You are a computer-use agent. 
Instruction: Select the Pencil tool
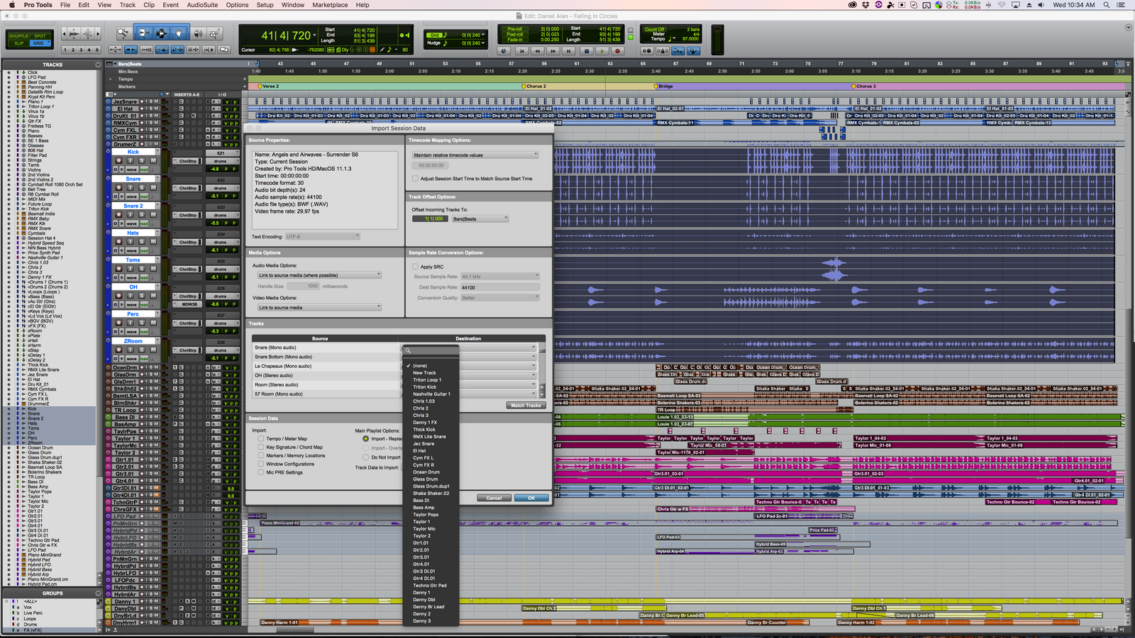pyautogui.click(x=215, y=33)
